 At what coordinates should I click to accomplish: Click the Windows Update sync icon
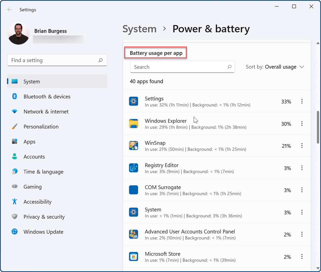tap(15, 232)
